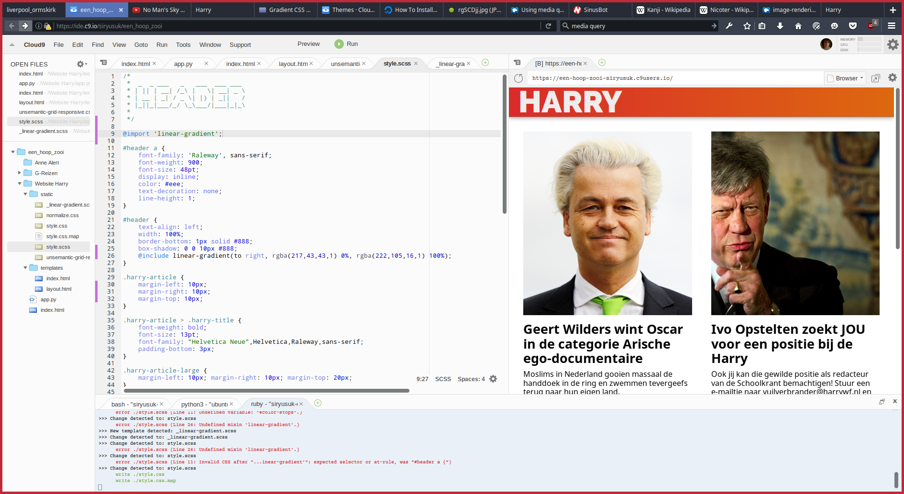Close the style.scss editor tab

[x=416, y=64]
